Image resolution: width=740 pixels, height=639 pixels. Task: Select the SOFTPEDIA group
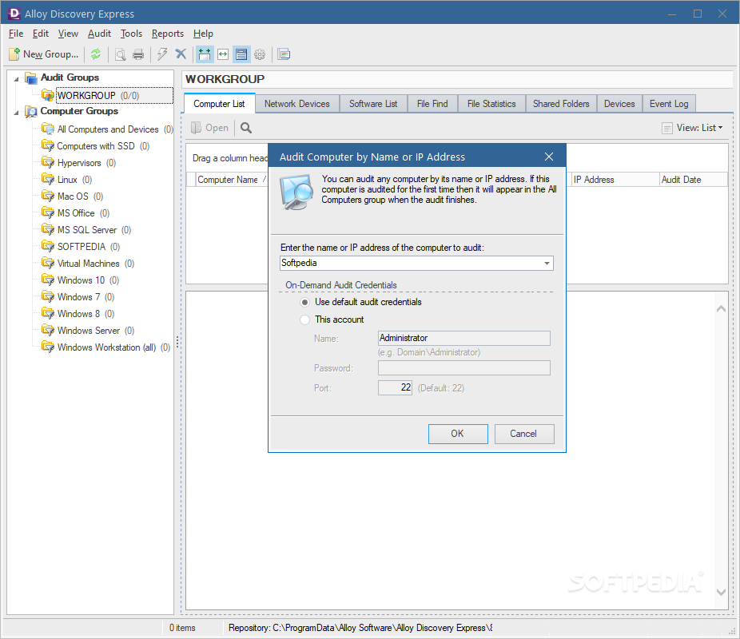coord(82,247)
